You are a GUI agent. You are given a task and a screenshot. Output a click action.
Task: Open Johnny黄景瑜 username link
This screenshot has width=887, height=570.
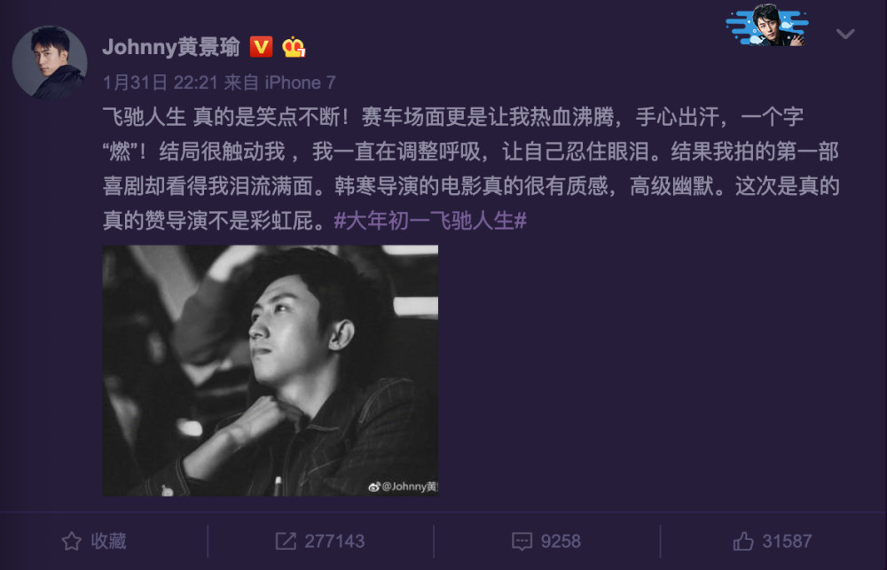pyautogui.click(x=171, y=47)
